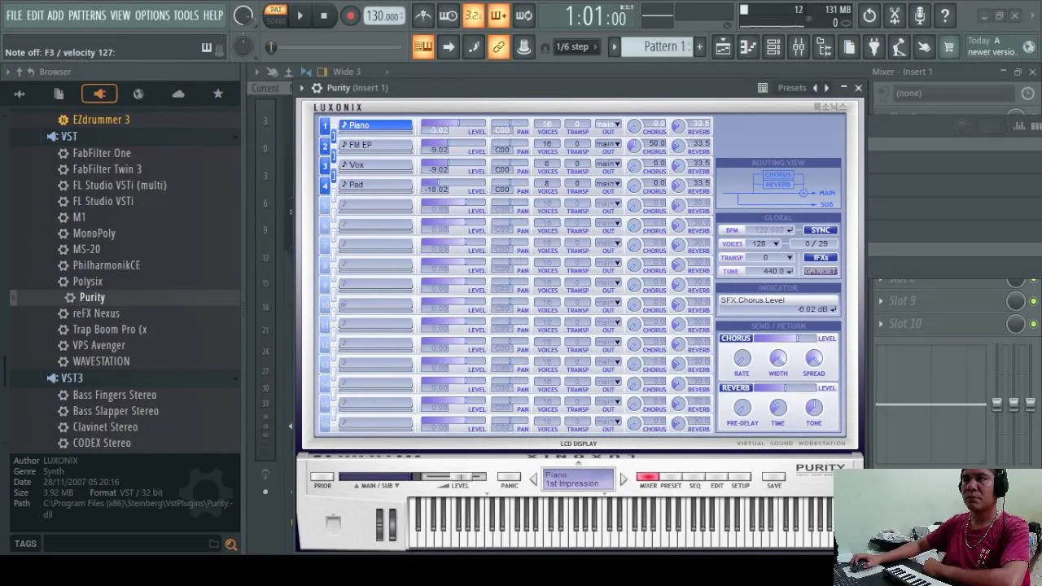This screenshot has width=1042, height=586.
Task: Open Purity plugin options gear icon
Action: point(317,88)
